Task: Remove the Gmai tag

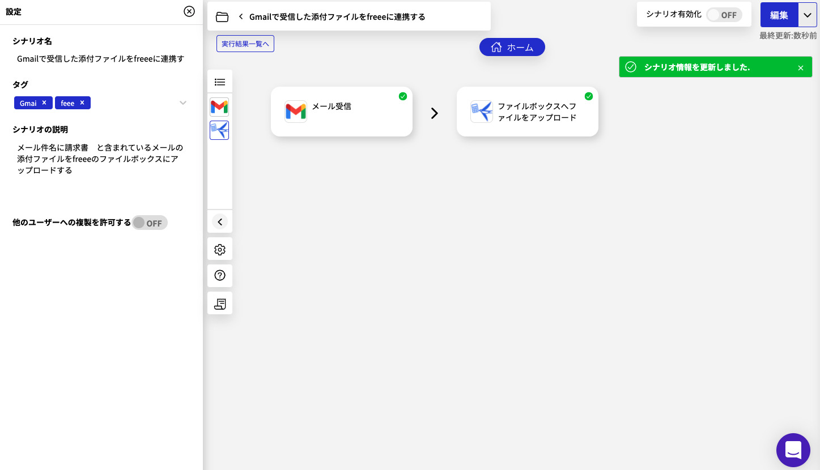Action: click(x=45, y=102)
